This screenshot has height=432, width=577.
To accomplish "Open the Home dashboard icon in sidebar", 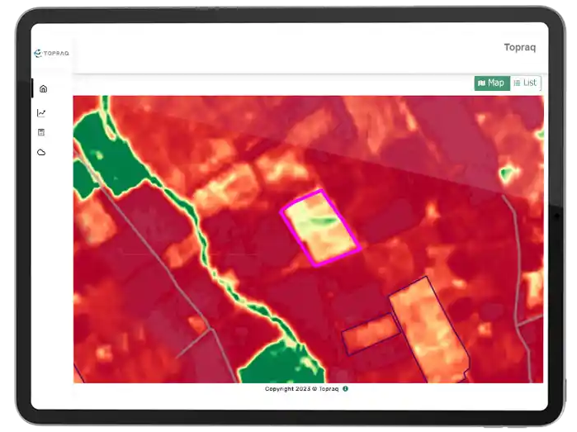I will pos(43,88).
